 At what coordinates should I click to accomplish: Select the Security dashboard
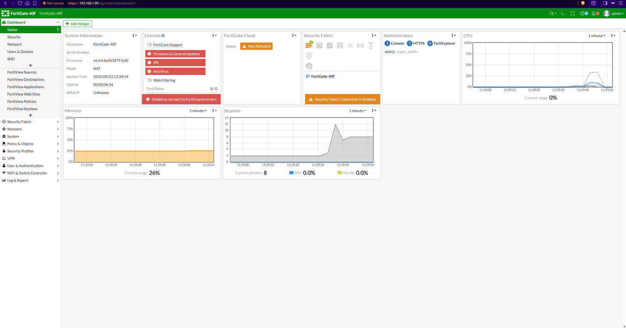click(31, 37)
